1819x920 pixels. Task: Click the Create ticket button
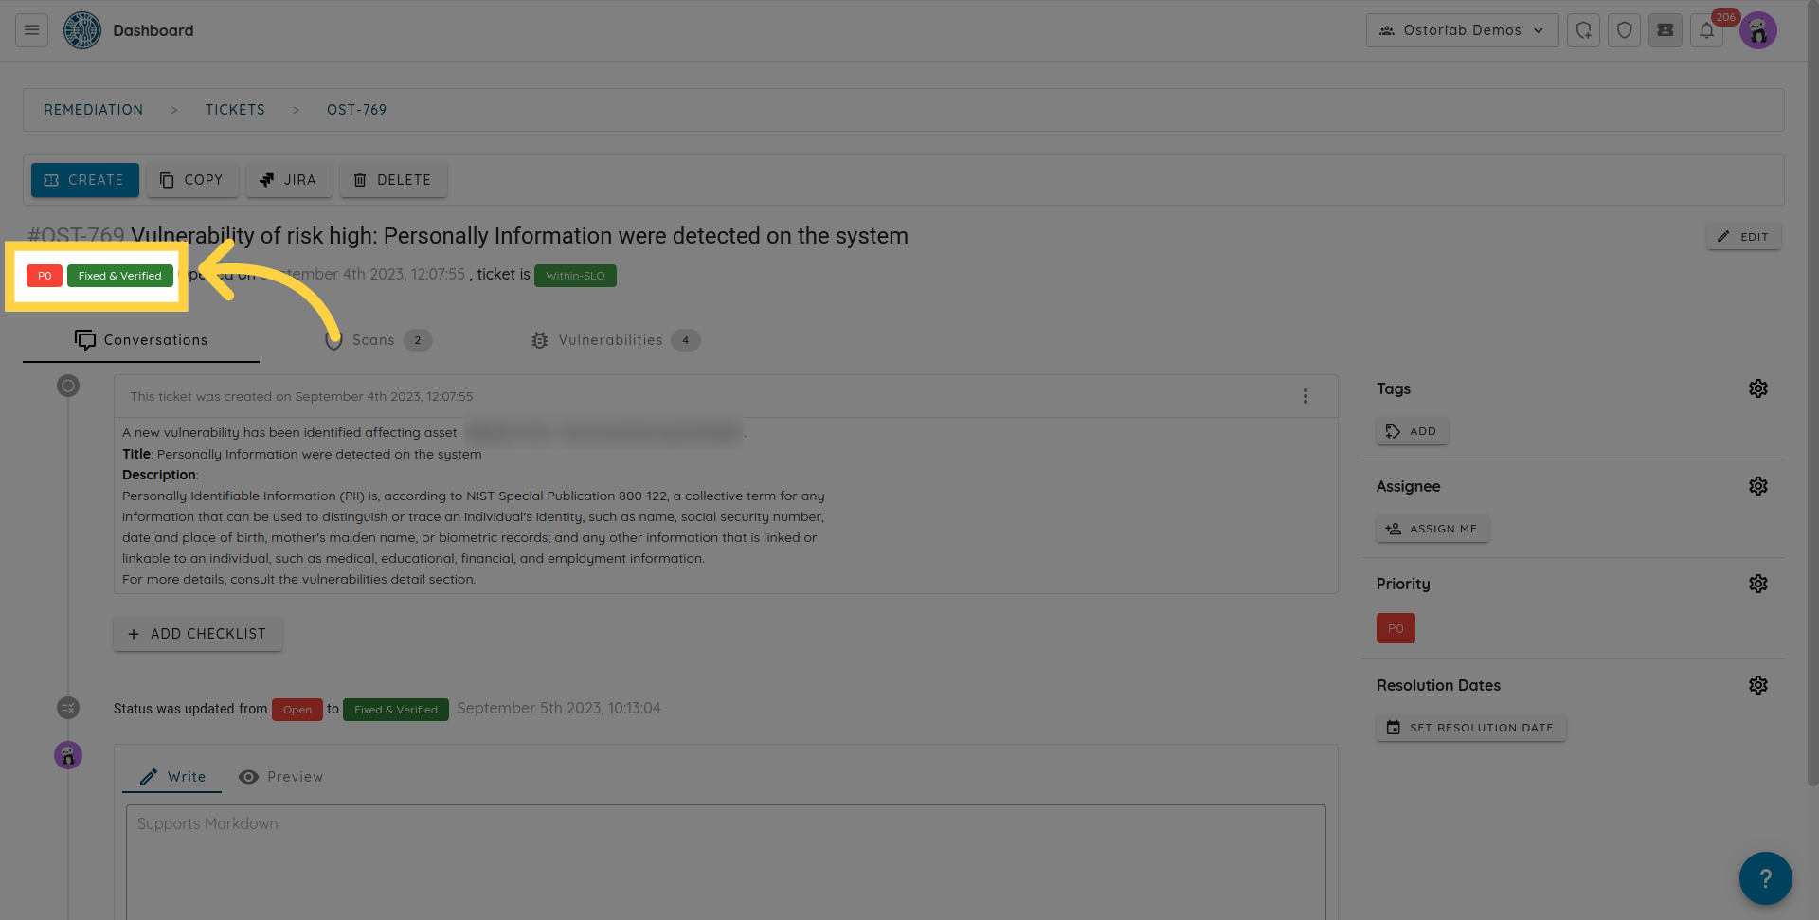tap(85, 180)
